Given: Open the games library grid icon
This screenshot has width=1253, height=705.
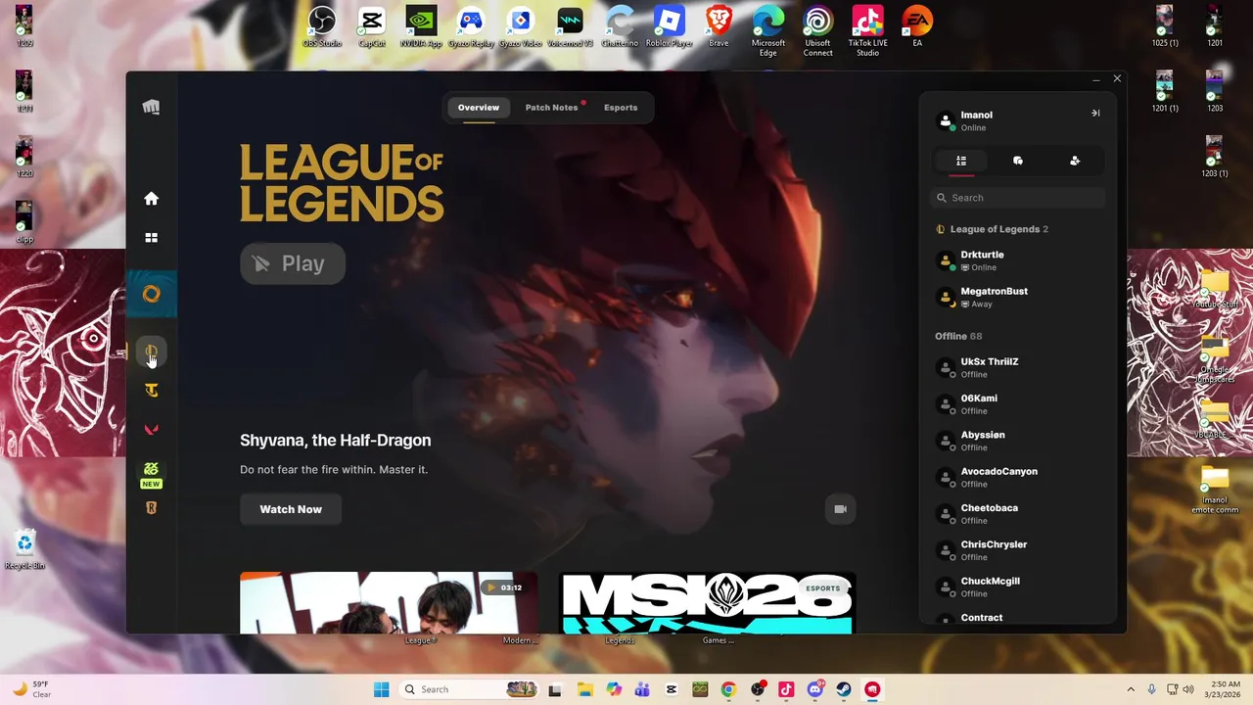Looking at the screenshot, I should pyautogui.click(x=151, y=238).
